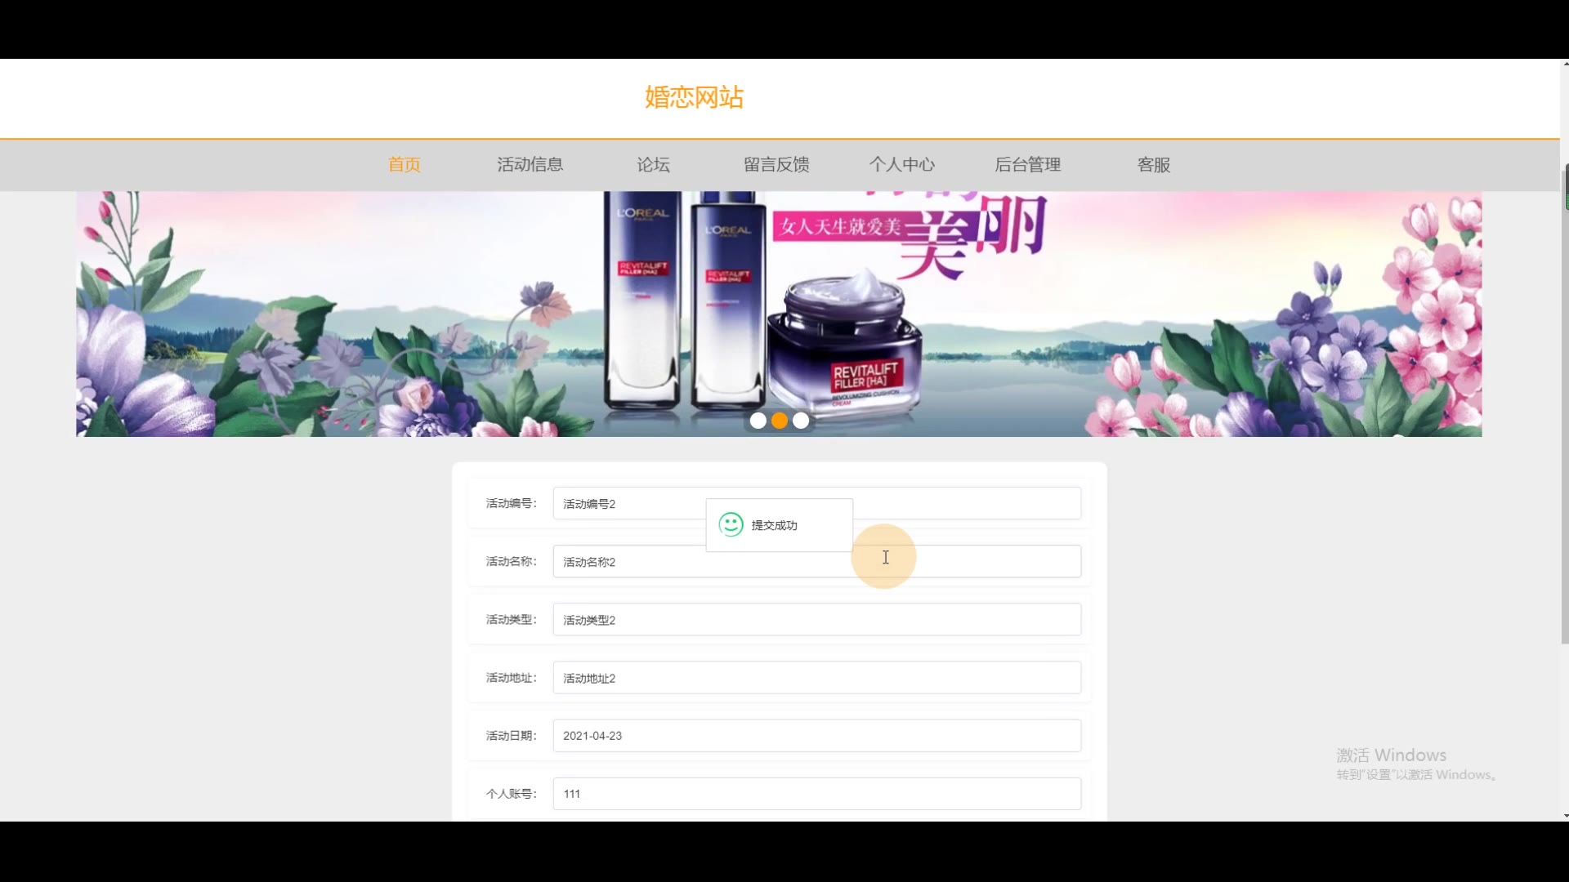Click the scrollbar down arrow

[x=1565, y=815]
